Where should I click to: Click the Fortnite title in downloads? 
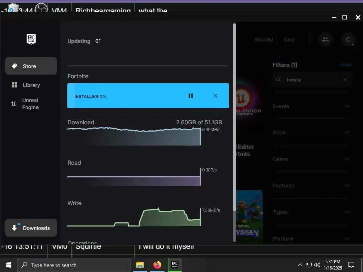coord(78,76)
